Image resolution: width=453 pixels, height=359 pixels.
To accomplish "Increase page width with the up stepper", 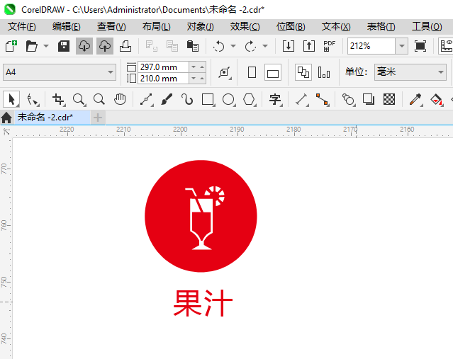I will click(x=202, y=67).
